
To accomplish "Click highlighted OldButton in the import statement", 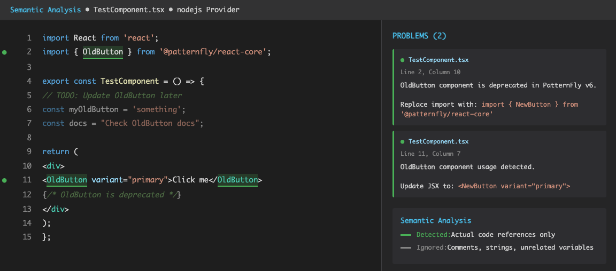I will pos(103,52).
